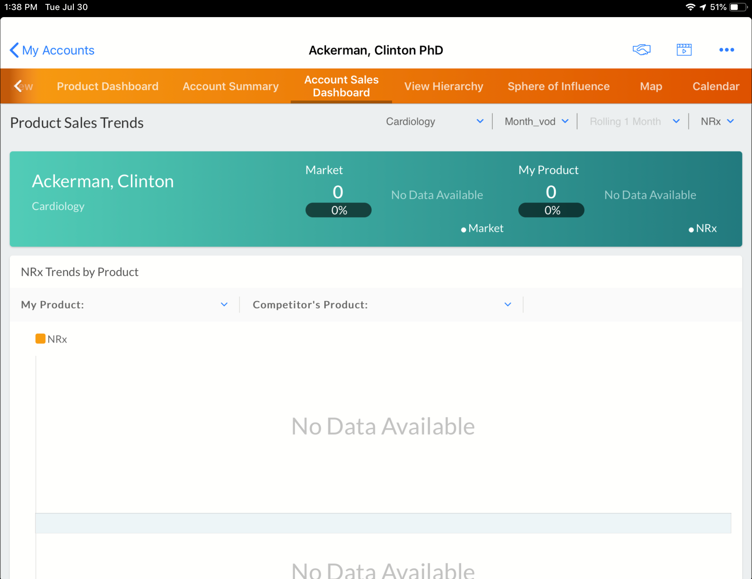Open the Sphere of Influence tab
752x579 pixels.
click(x=558, y=86)
